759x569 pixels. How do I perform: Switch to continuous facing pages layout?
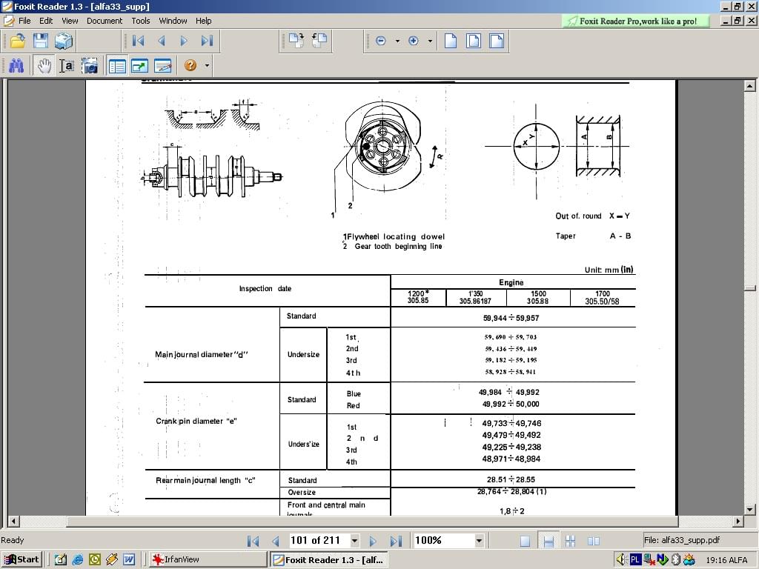tap(570, 541)
